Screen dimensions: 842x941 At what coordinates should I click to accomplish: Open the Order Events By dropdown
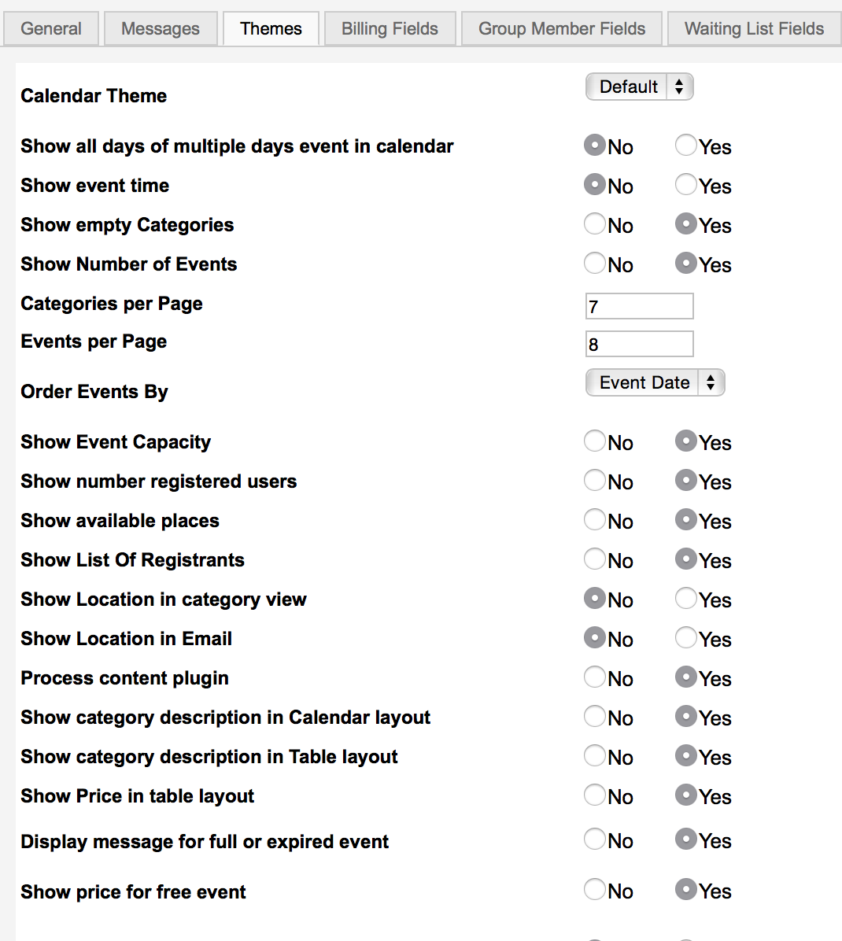point(655,382)
